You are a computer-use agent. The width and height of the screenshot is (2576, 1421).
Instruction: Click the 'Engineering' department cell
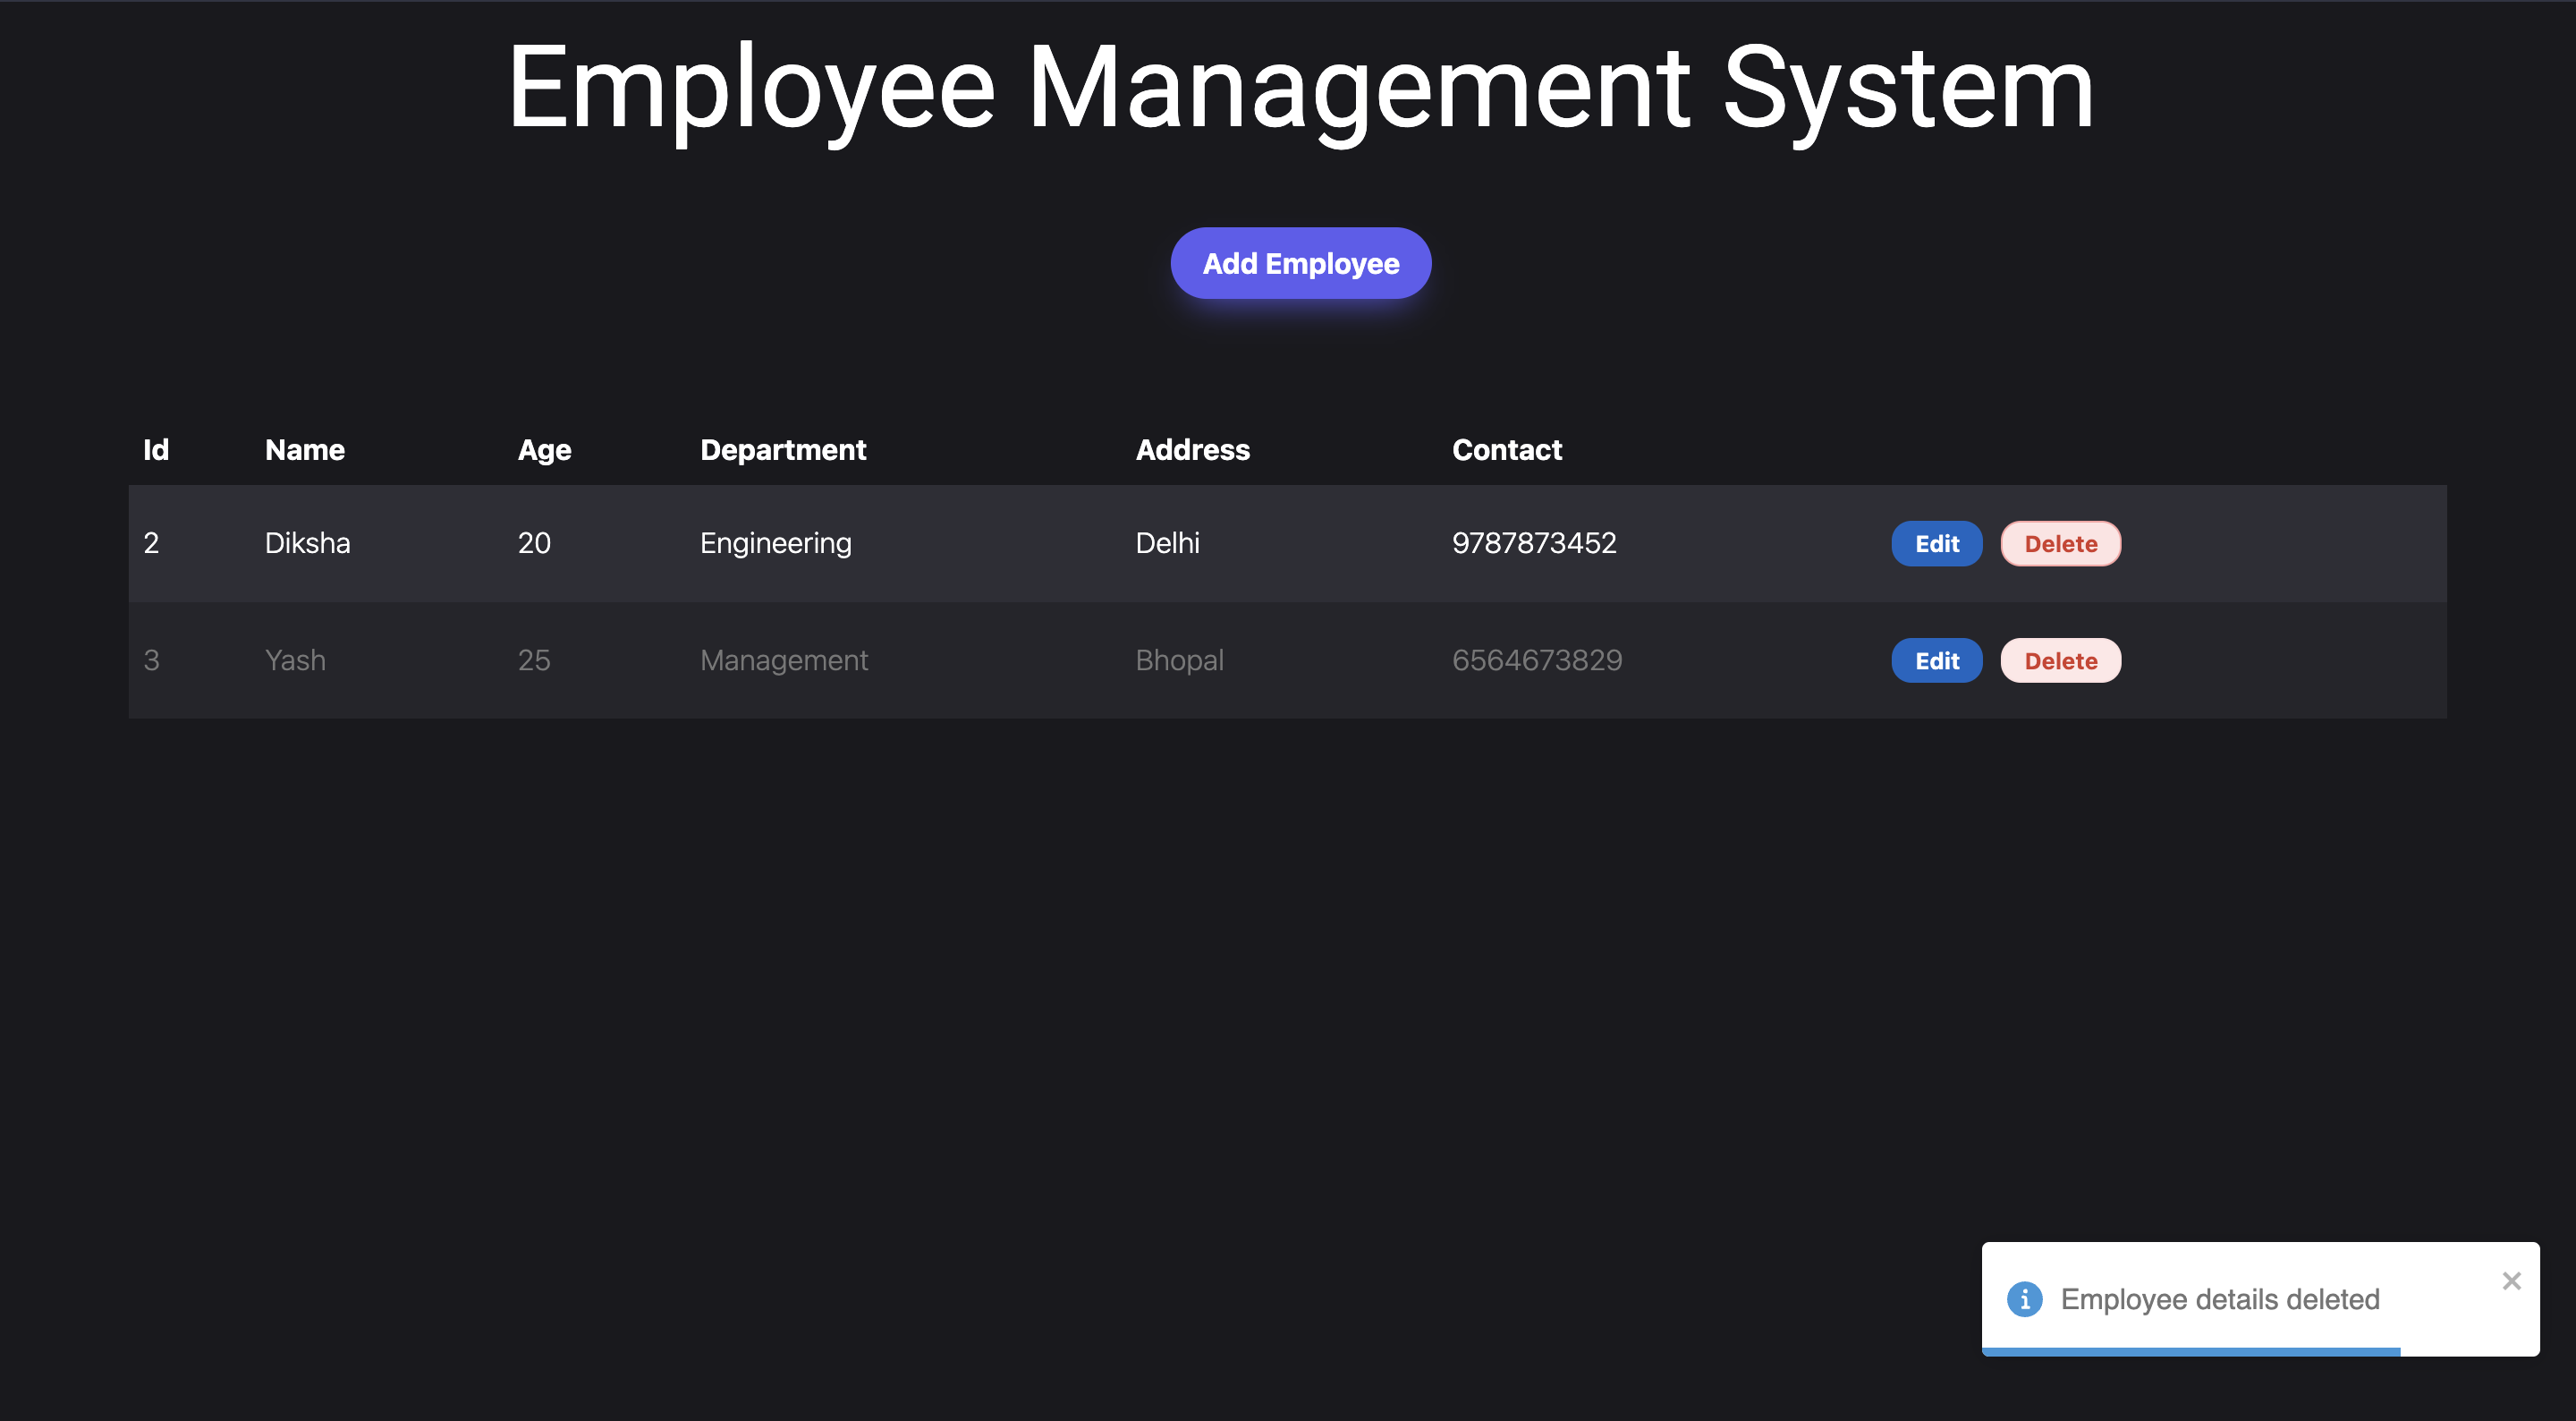(775, 542)
